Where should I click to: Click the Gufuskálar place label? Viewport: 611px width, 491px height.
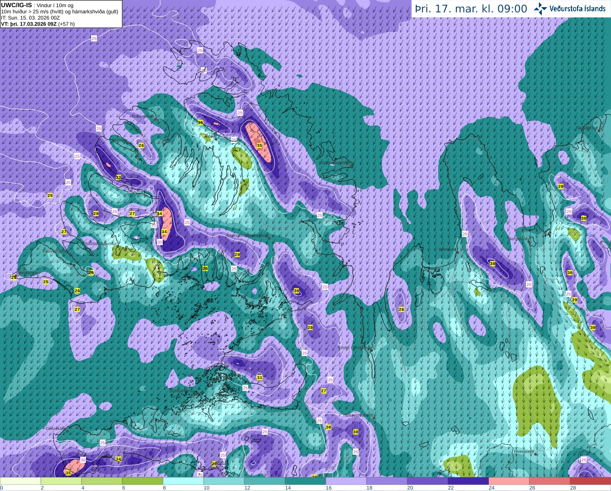pos(56,428)
